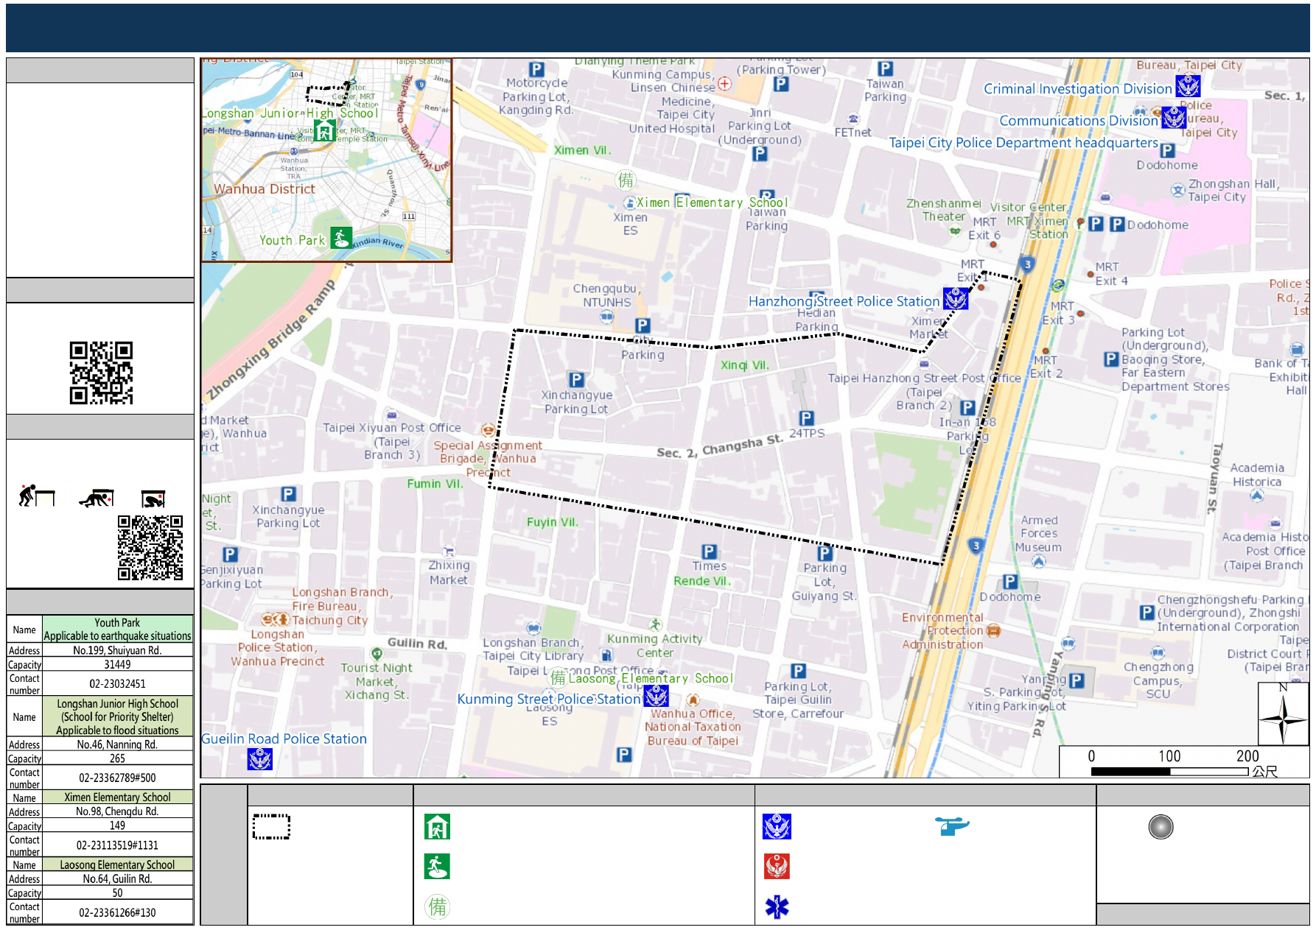Click the 備 marker beside Laosong Elementary School
The image size is (1316, 930).
point(558,677)
